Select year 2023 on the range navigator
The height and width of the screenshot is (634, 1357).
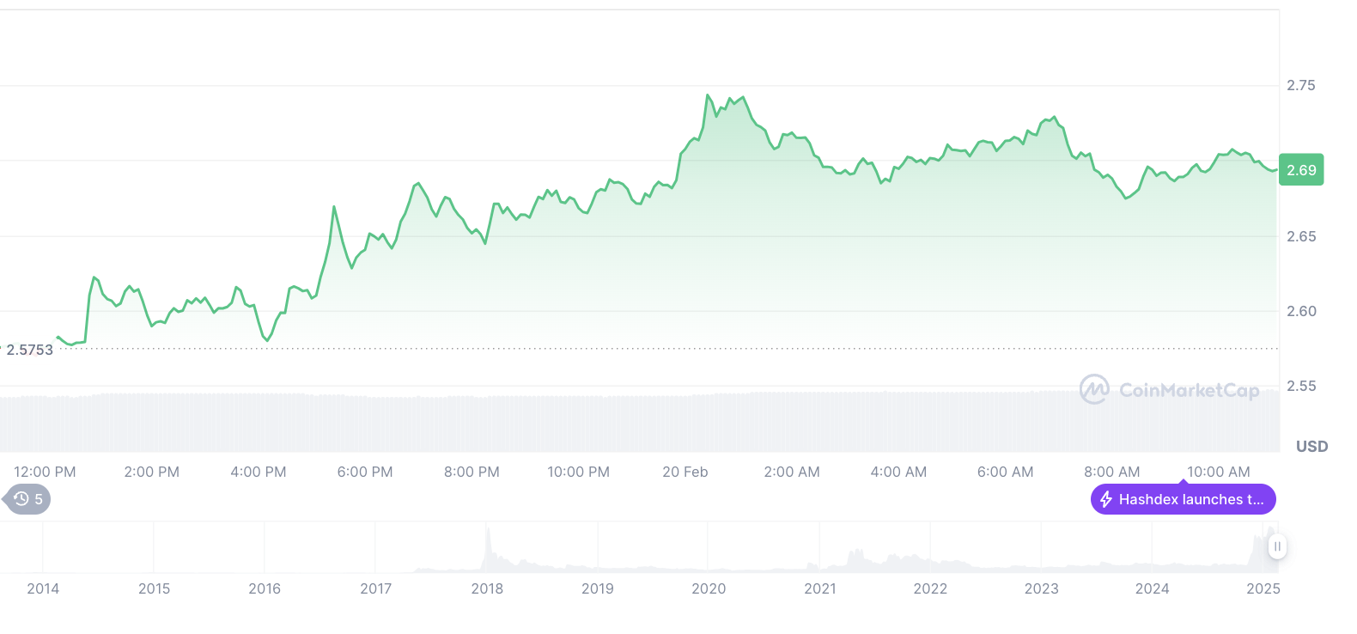pyautogui.click(x=1042, y=588)
